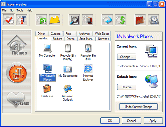166x127 pixels.
Task: Select the Recycle Bin (empty) icon
Action: pos(68,52)
